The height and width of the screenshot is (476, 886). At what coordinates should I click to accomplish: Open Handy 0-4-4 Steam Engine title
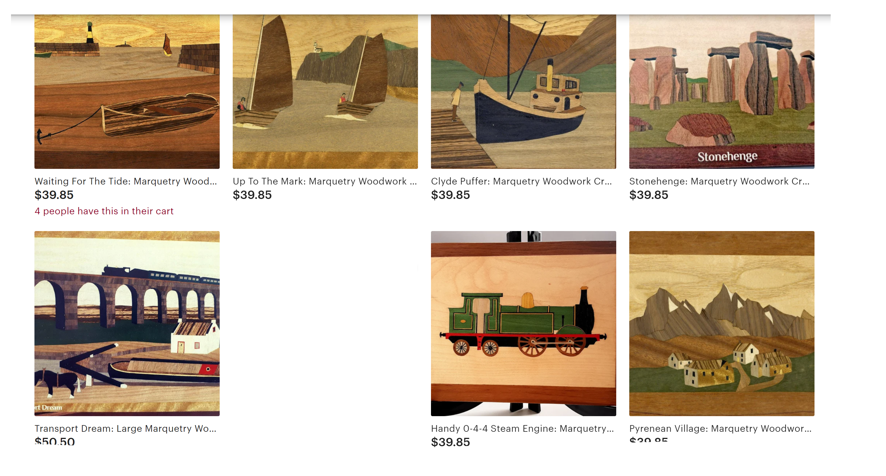[x=522, y=428]
